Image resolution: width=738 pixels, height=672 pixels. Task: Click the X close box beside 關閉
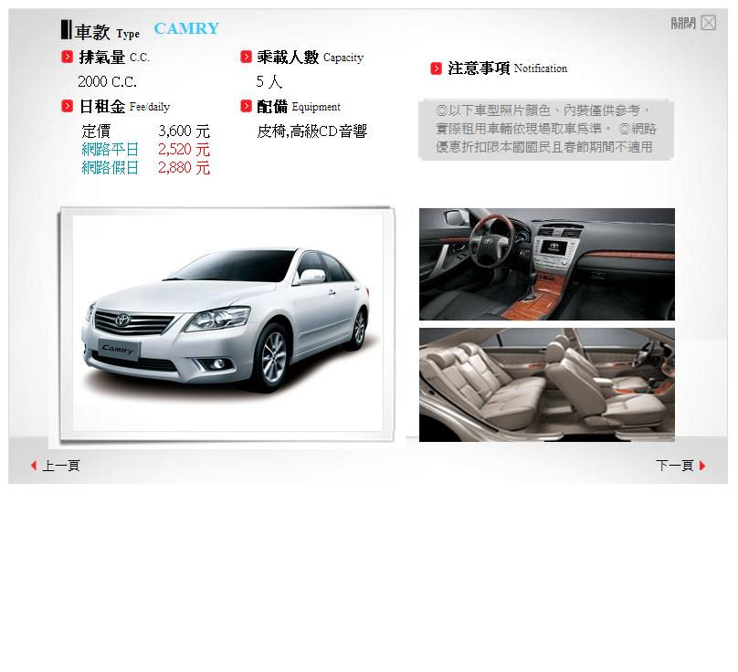coord(709,22)
